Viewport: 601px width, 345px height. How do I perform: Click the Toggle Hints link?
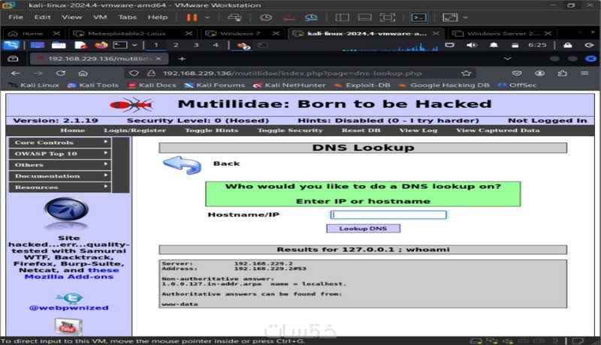tap(212, 130)
